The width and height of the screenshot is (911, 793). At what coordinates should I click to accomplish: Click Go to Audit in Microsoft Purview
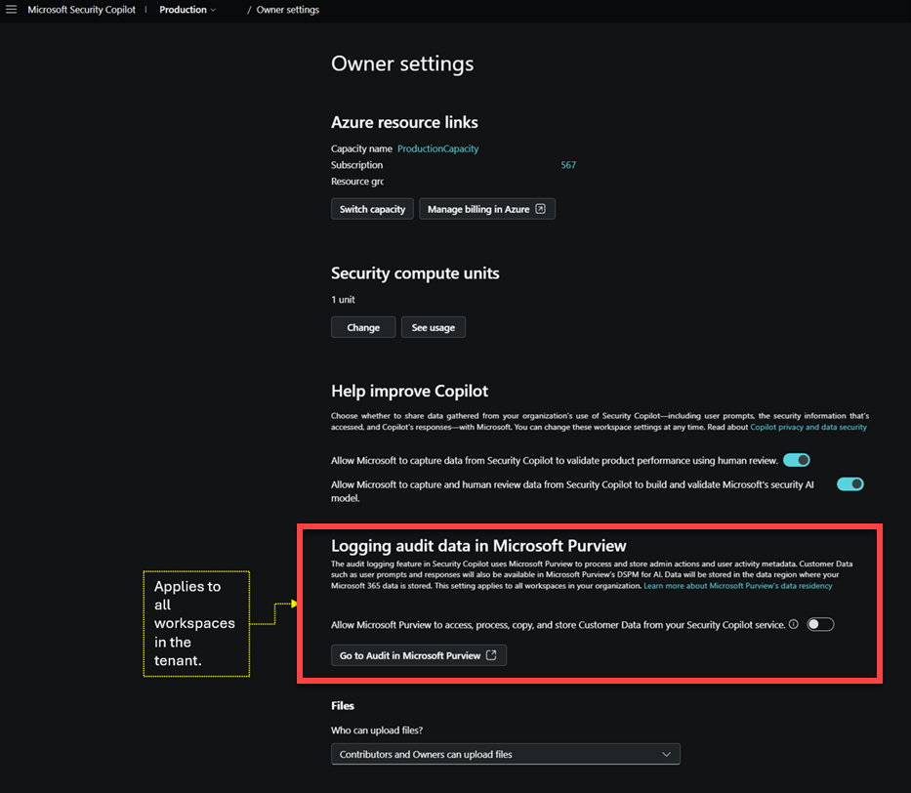point(419,655)
